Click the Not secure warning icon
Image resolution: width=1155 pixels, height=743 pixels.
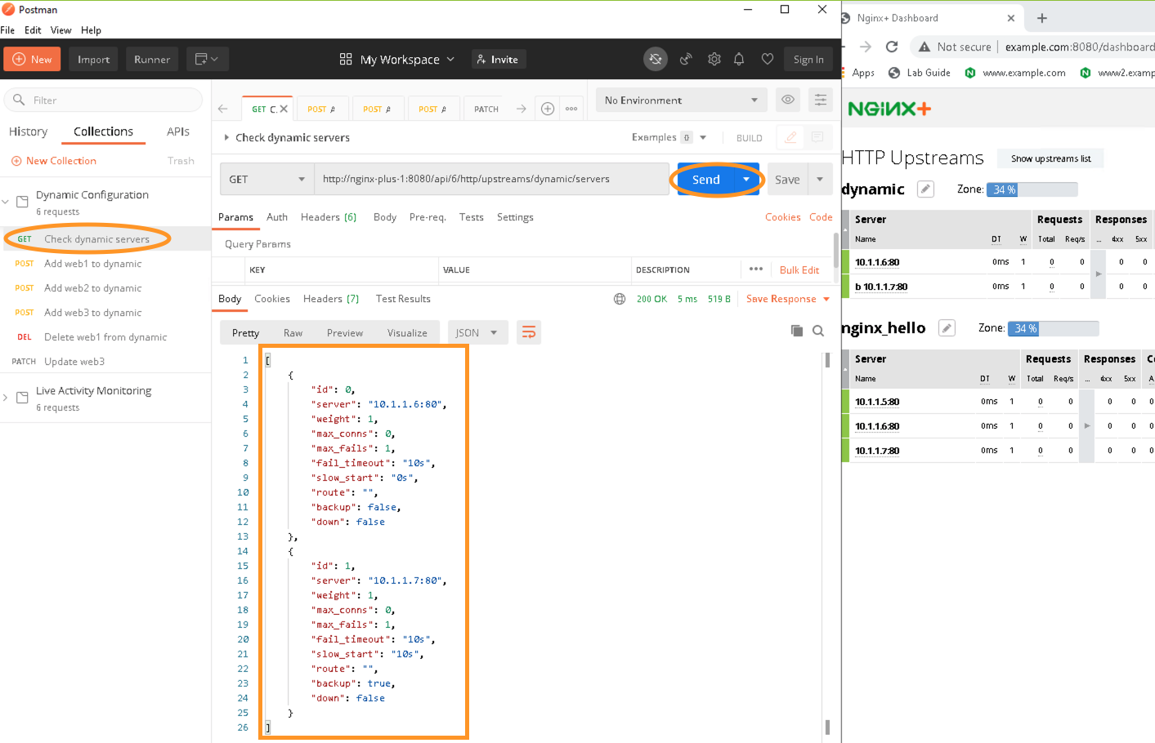tap(924, 47)
